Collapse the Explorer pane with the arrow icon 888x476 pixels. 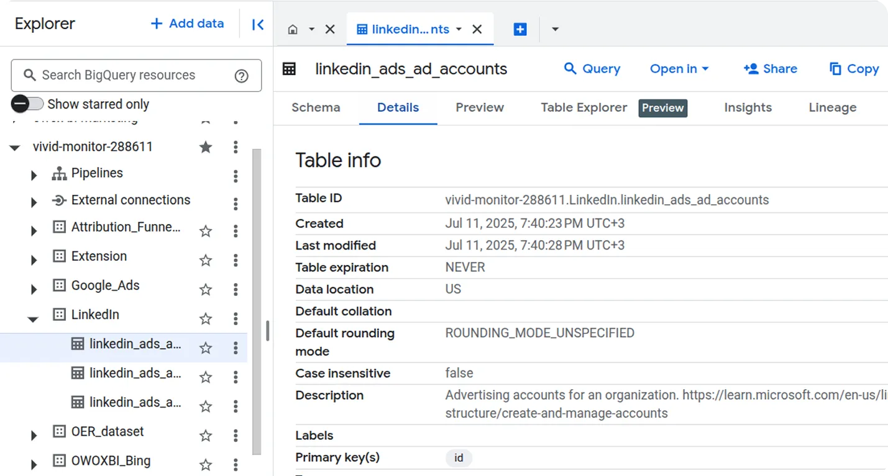pyautogui.click(x=258, y=24)
